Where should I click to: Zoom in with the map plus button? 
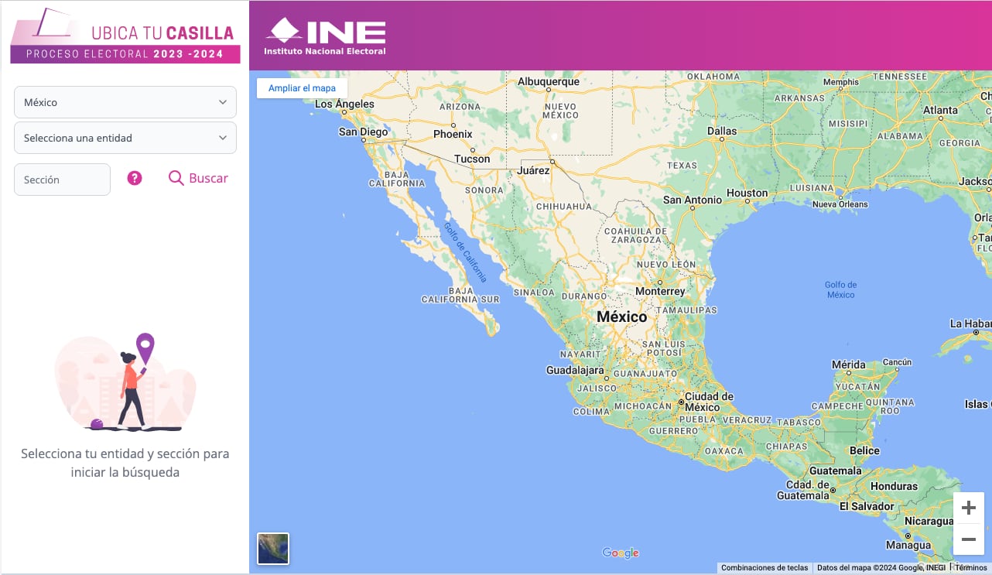(x=968, y=508)
